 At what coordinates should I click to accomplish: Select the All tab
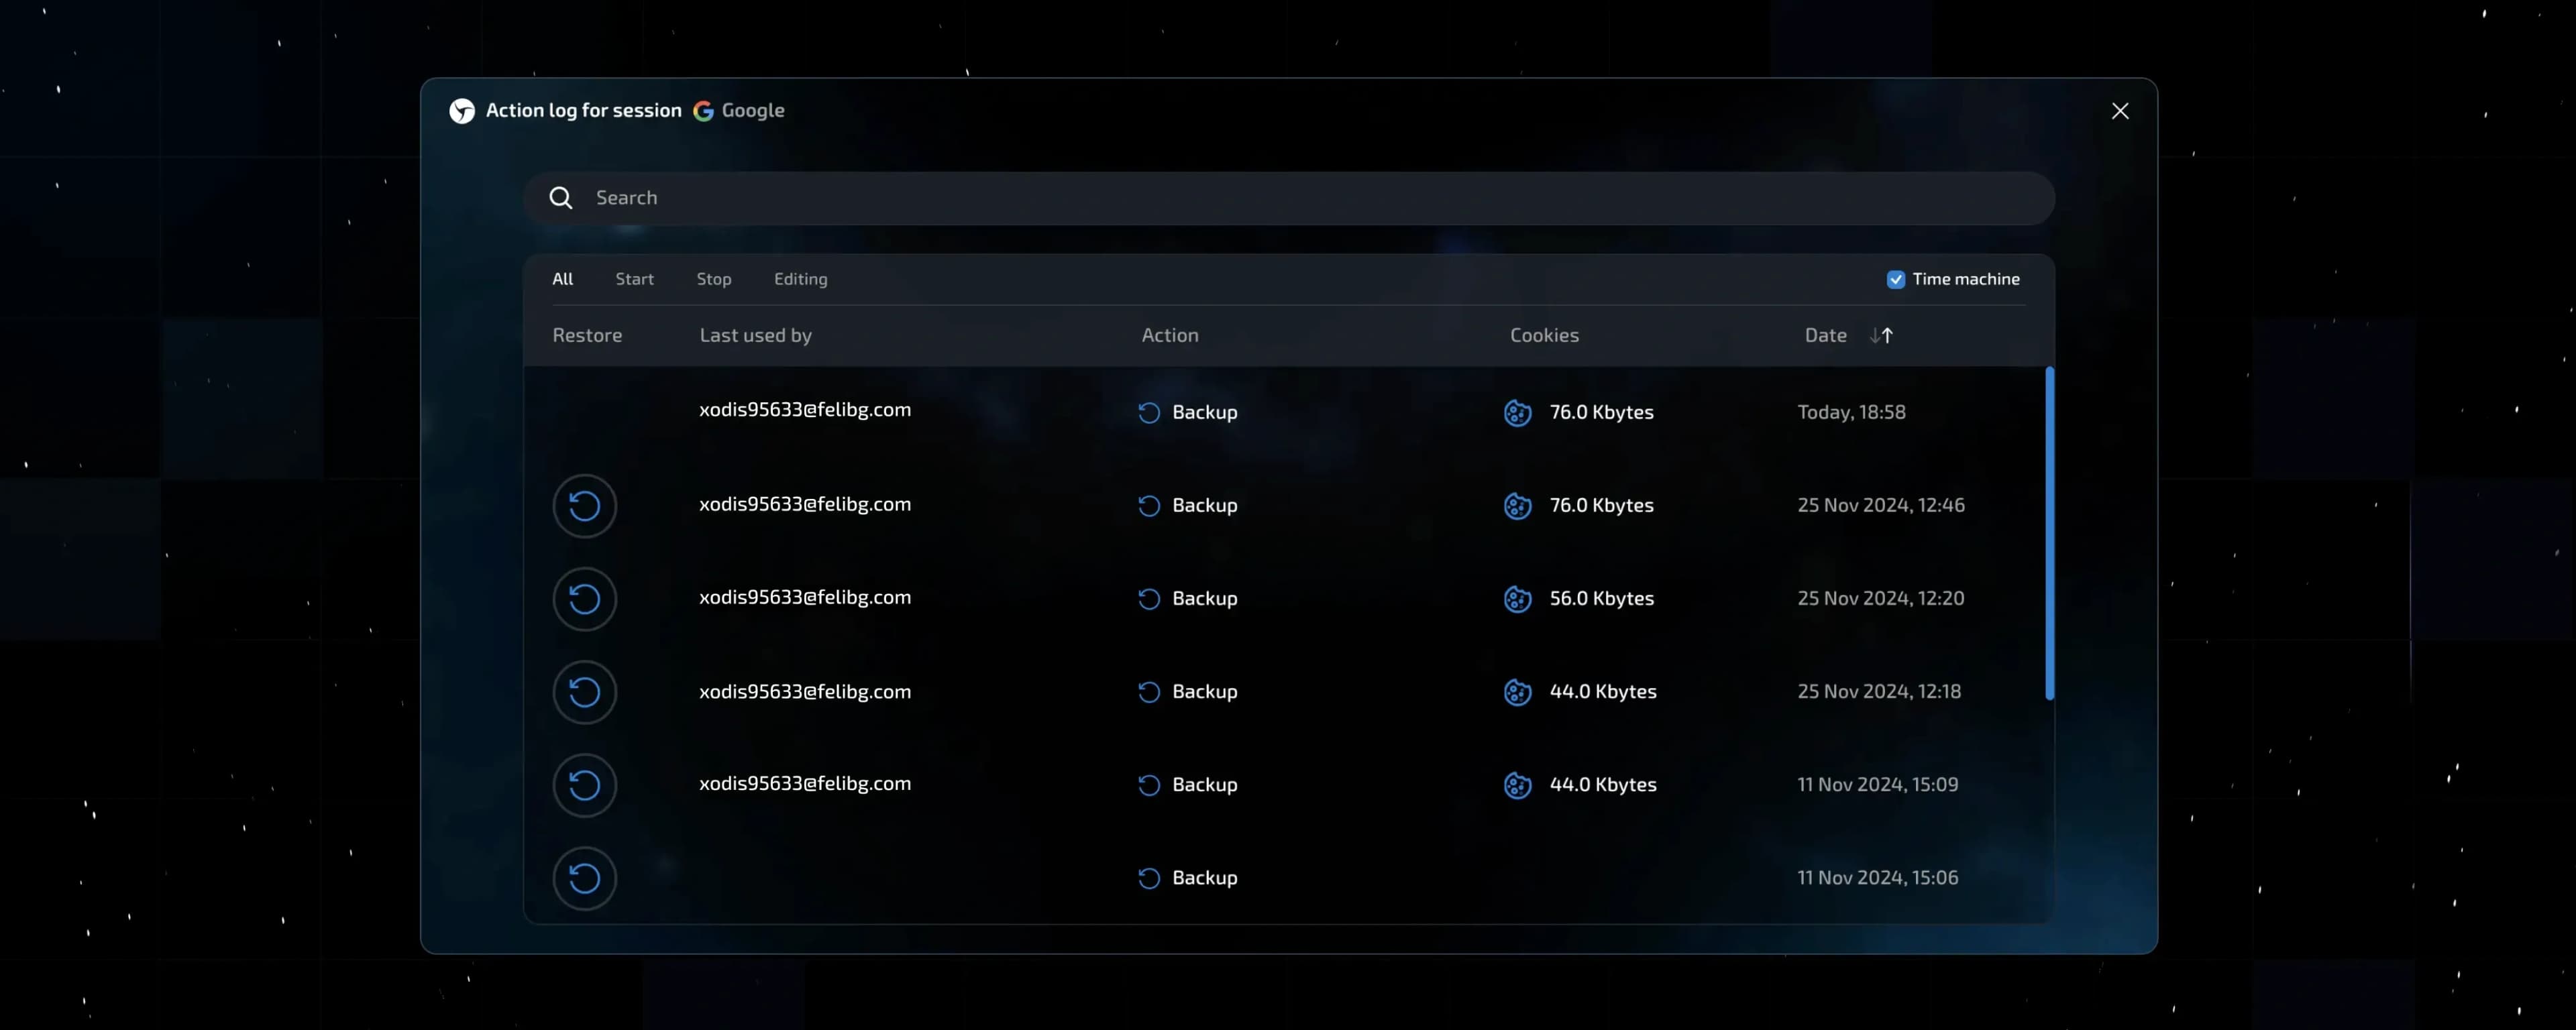(562, 279)
